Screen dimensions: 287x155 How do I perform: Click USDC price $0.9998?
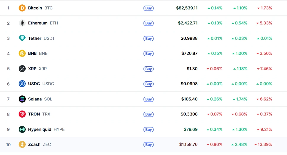click(x=189, y=84)
